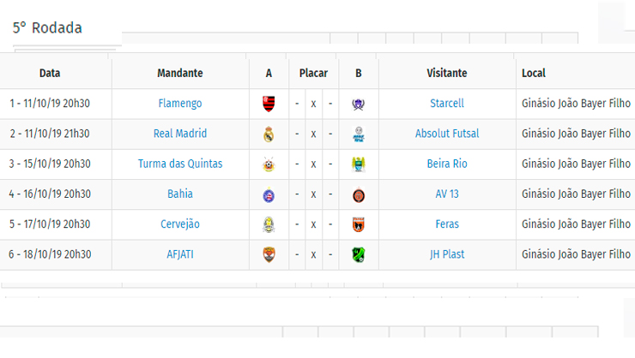Click the Feras team logo
Screen dimensions: 635x358
click(359, 224)
